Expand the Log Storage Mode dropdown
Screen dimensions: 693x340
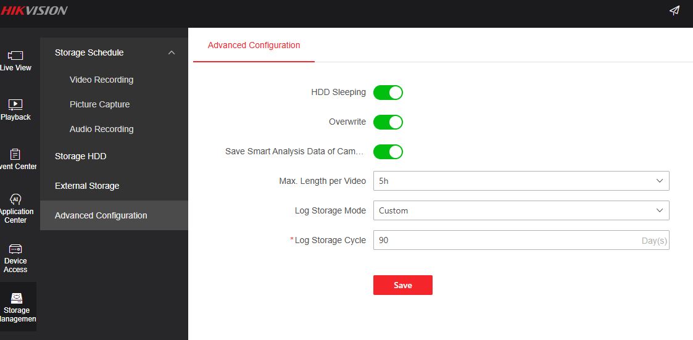[521, 210]
